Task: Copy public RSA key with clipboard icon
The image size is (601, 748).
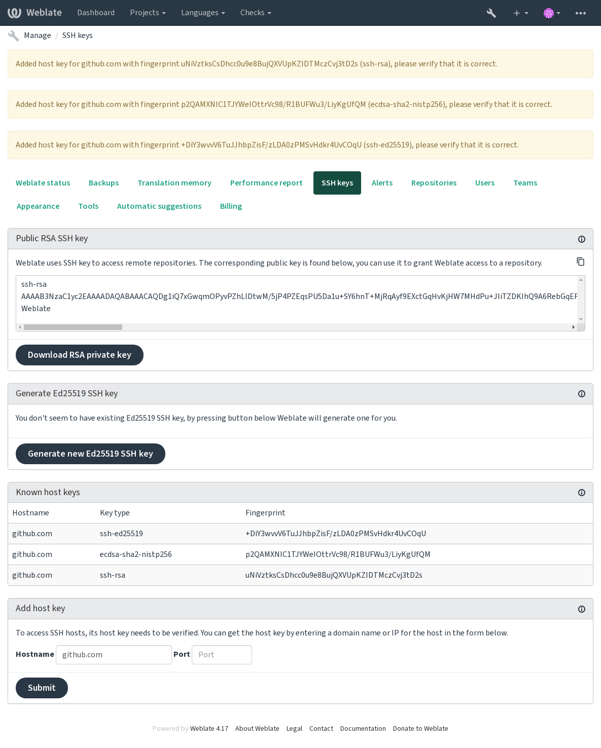Action: 580,261
